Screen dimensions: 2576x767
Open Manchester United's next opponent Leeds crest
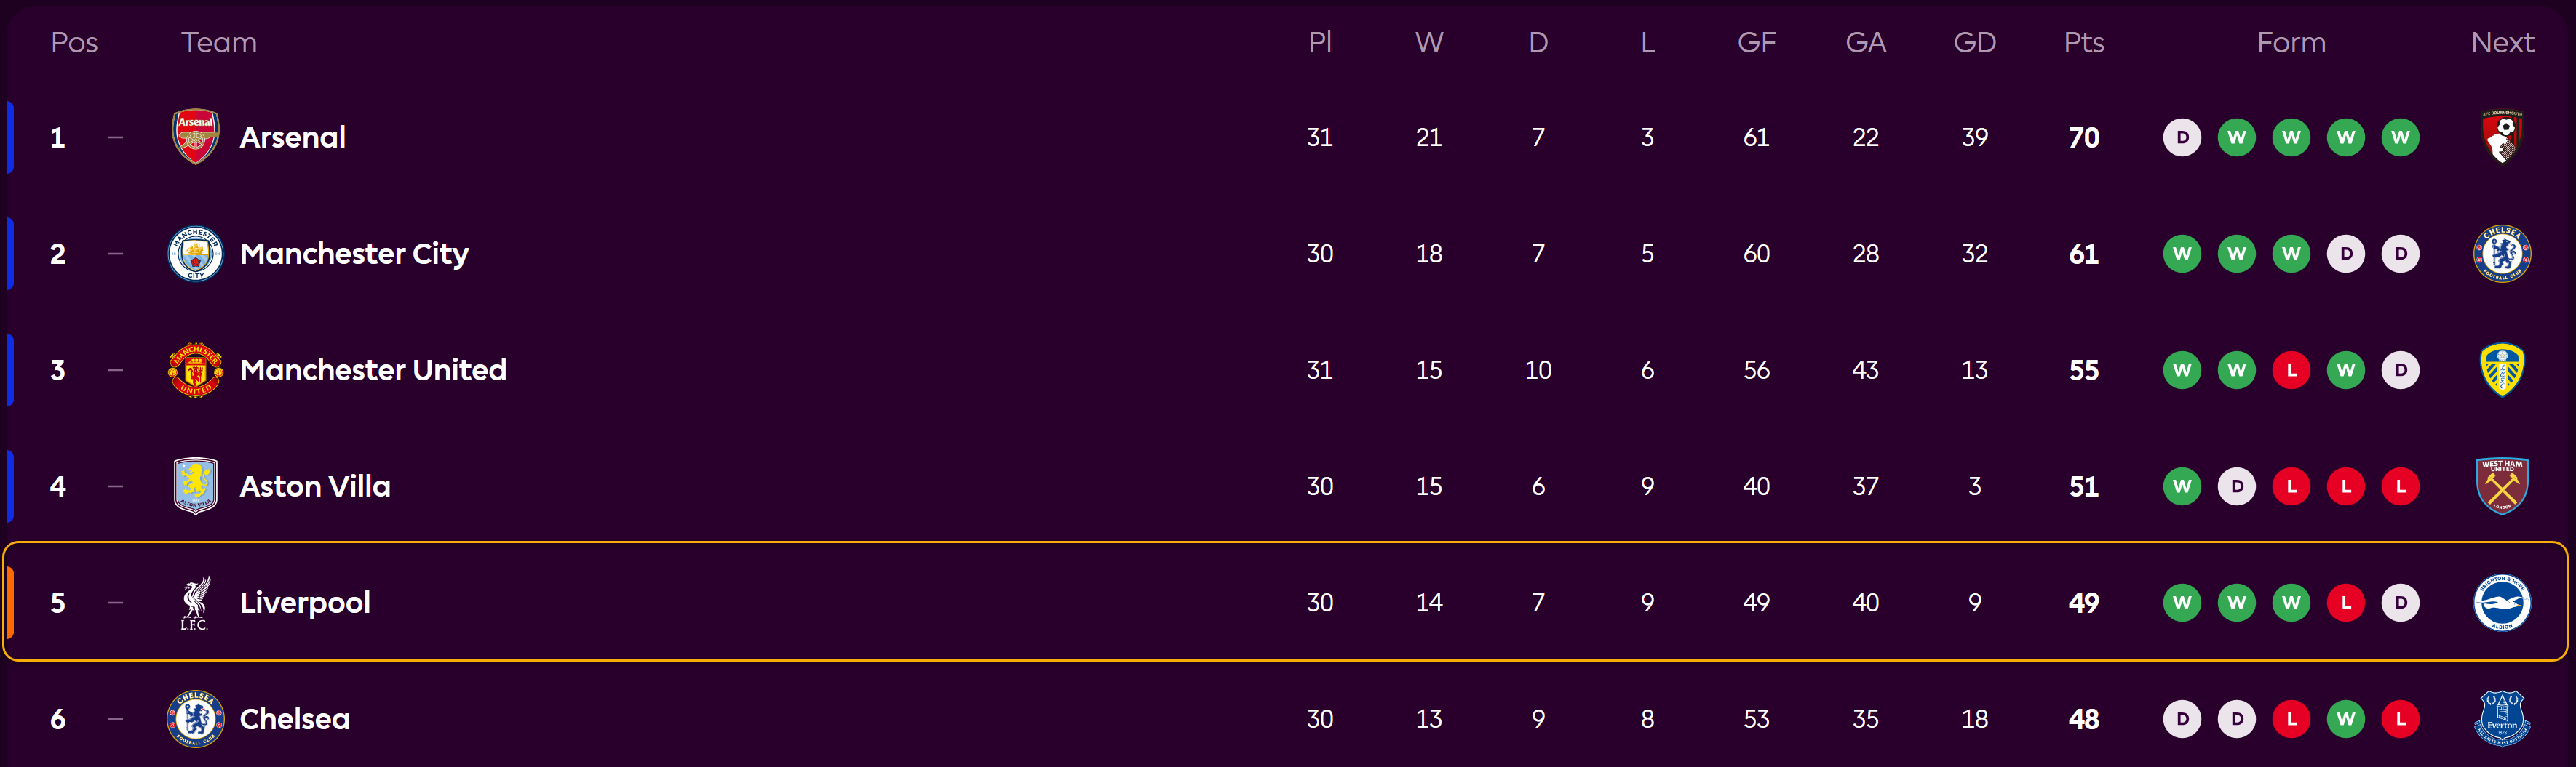[x=2501, y=371]
